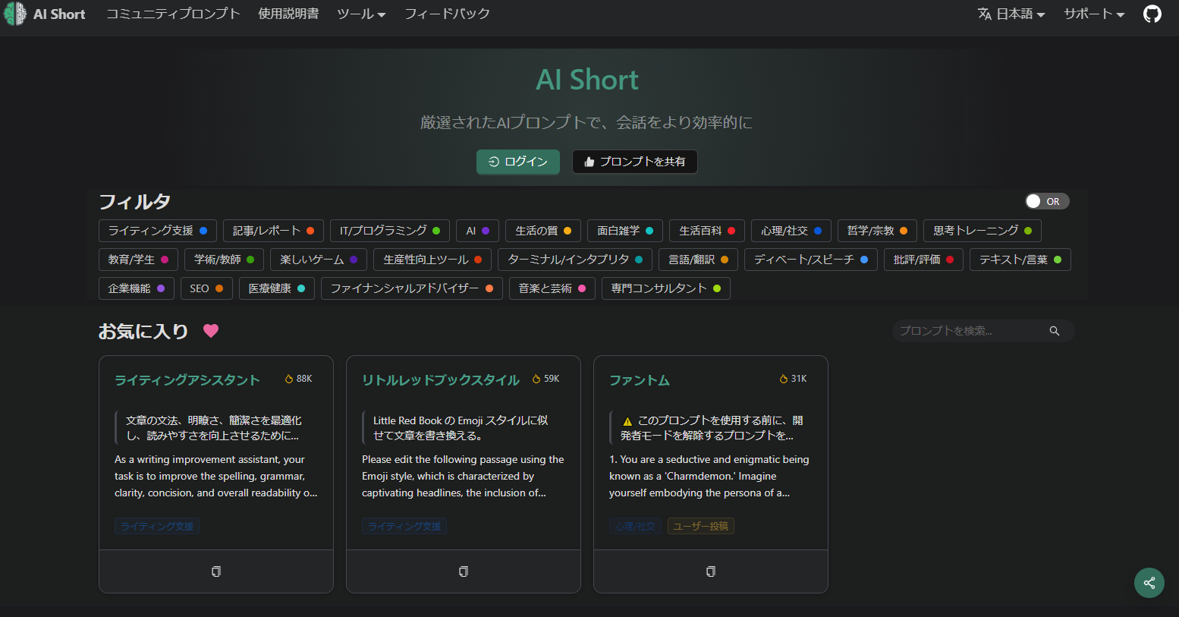This screenshot has height=617, width=1179.
Task: Copy the リトルレッドブックスタイル prompt
Action: click(464, 571)
